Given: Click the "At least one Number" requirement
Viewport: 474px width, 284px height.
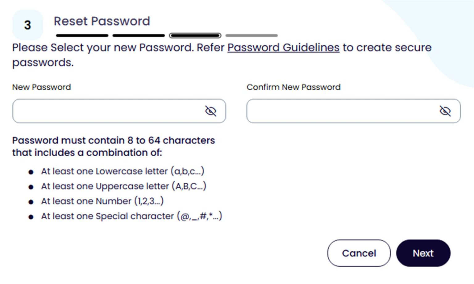Looking at the screenshot, I should (102, 201).
